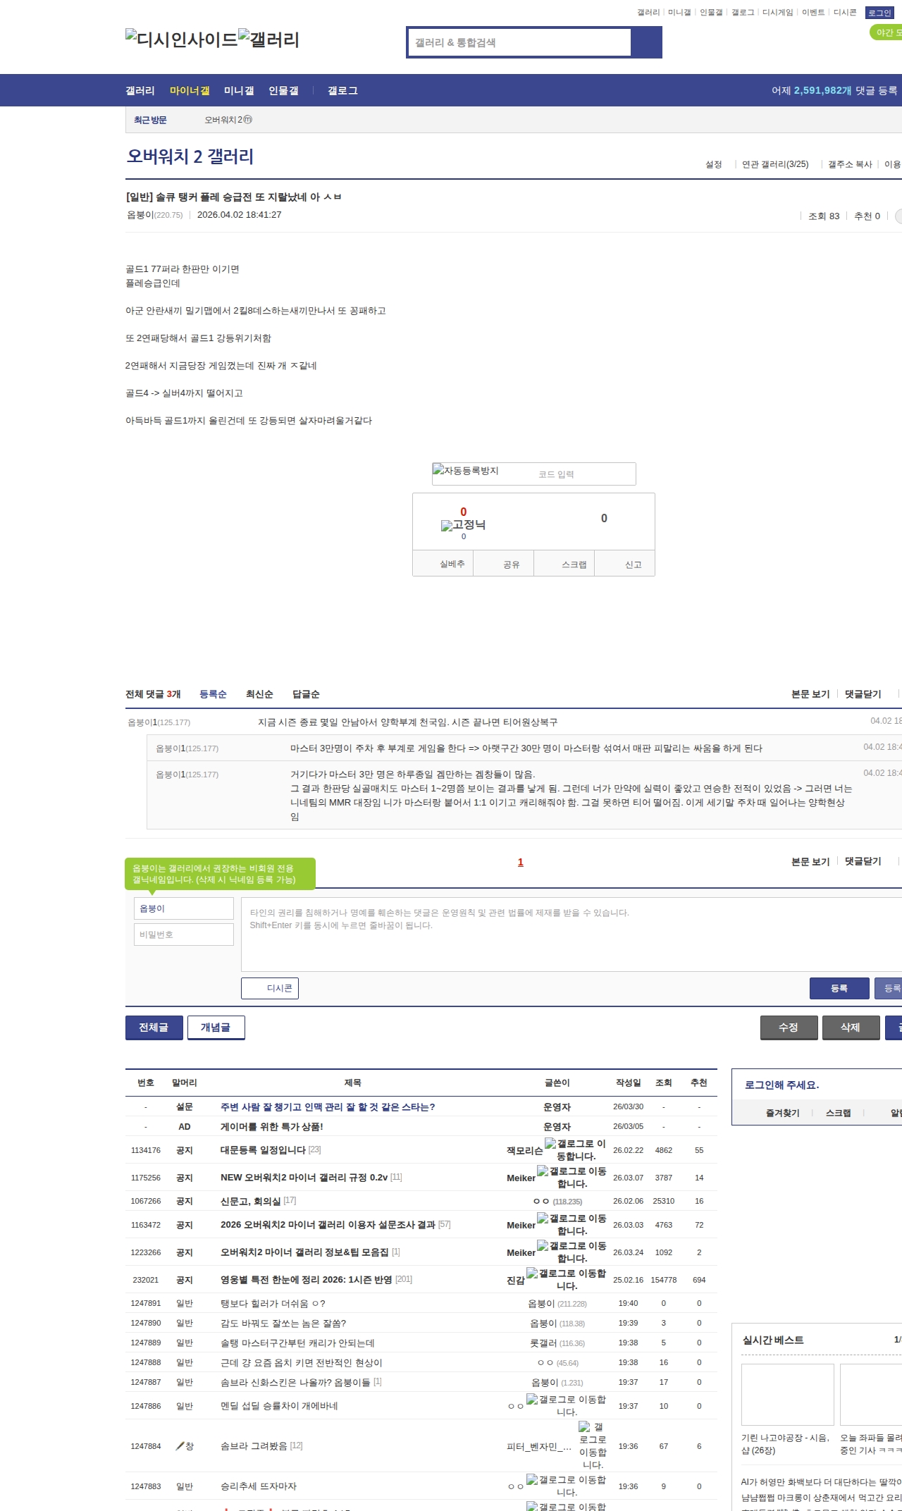Open post 신문고, 회의실
Image resolution: width=902 pixels, height=1511 pixels.
pyautogui.click(x=250, y=1201)
